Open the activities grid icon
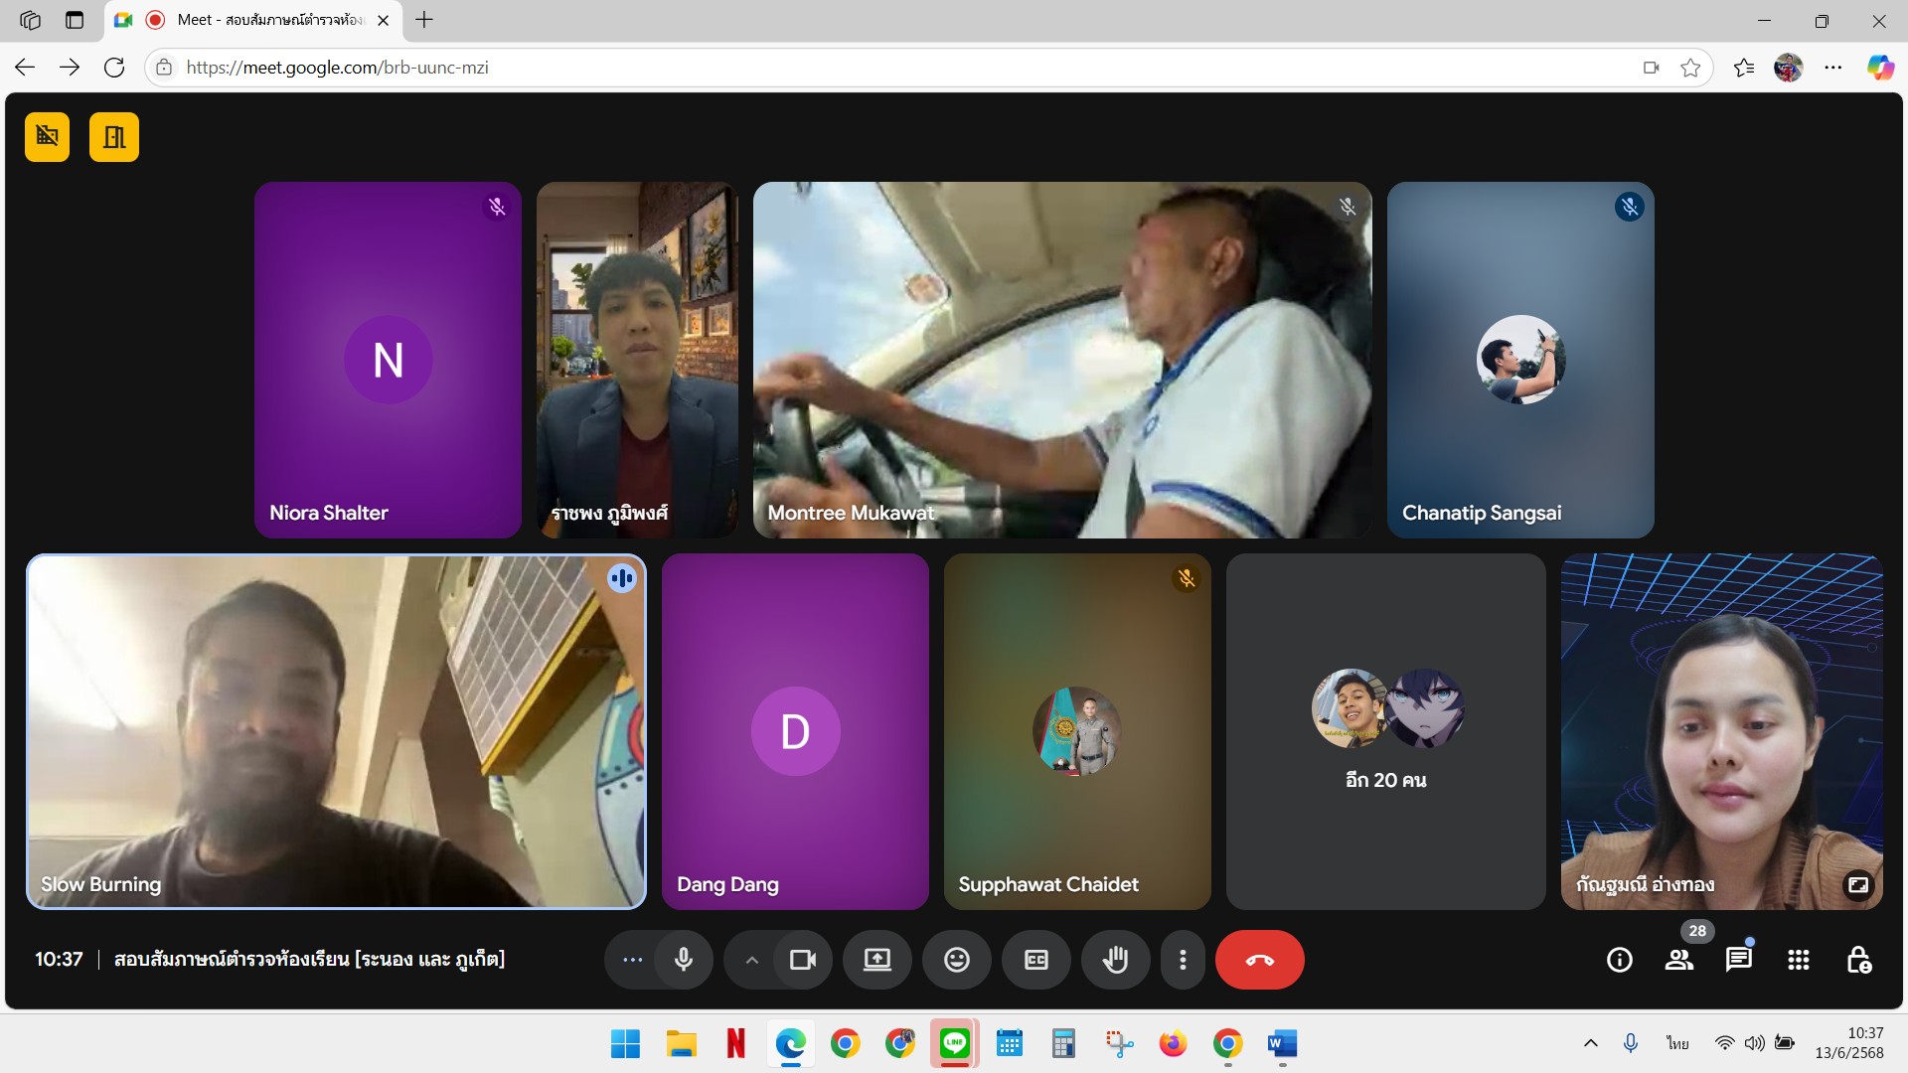Viewport: 1908px width, 1073px height. (x=1798, y=960)
